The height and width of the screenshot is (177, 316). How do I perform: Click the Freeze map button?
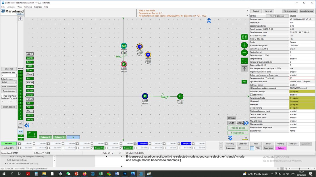[238, 133]
